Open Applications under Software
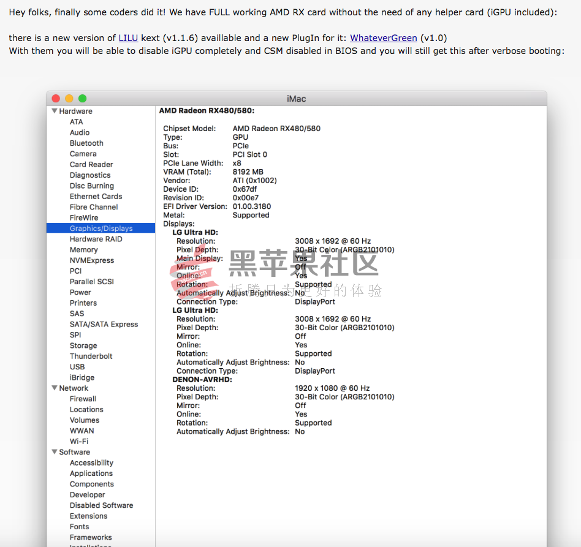This screenshot has width=581, height=547. [91, 473]
